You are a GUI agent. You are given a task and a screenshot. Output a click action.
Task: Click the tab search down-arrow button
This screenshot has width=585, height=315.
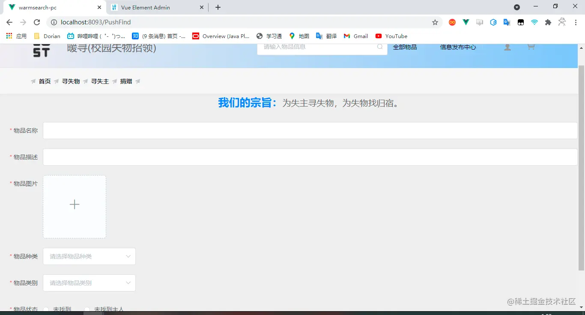517,7
